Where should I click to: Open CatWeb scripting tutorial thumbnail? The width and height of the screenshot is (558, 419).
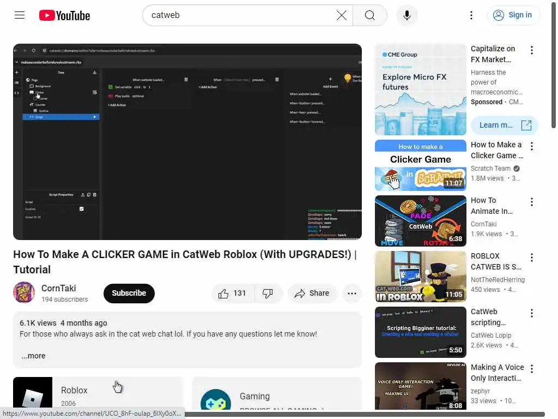pyautogui.click(x=420, y=332)
